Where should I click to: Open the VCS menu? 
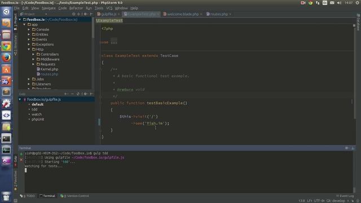(x=109, y=8)
